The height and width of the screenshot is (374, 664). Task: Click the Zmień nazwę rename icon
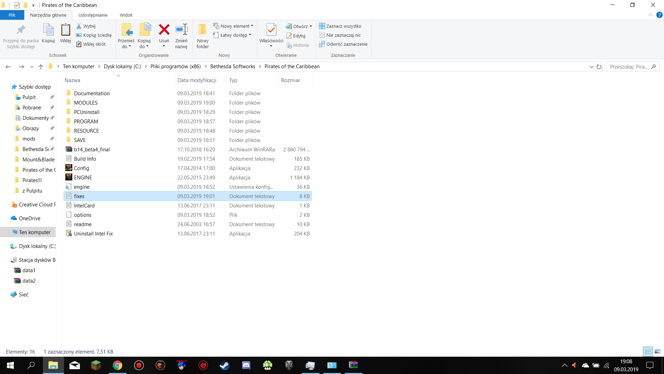point(181,30)
